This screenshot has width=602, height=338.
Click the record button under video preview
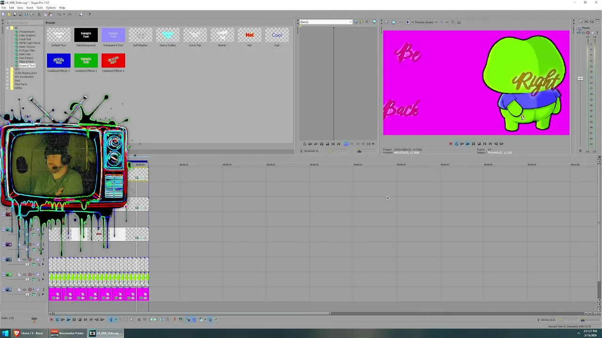pyautogui.click(x=451, y=144)
